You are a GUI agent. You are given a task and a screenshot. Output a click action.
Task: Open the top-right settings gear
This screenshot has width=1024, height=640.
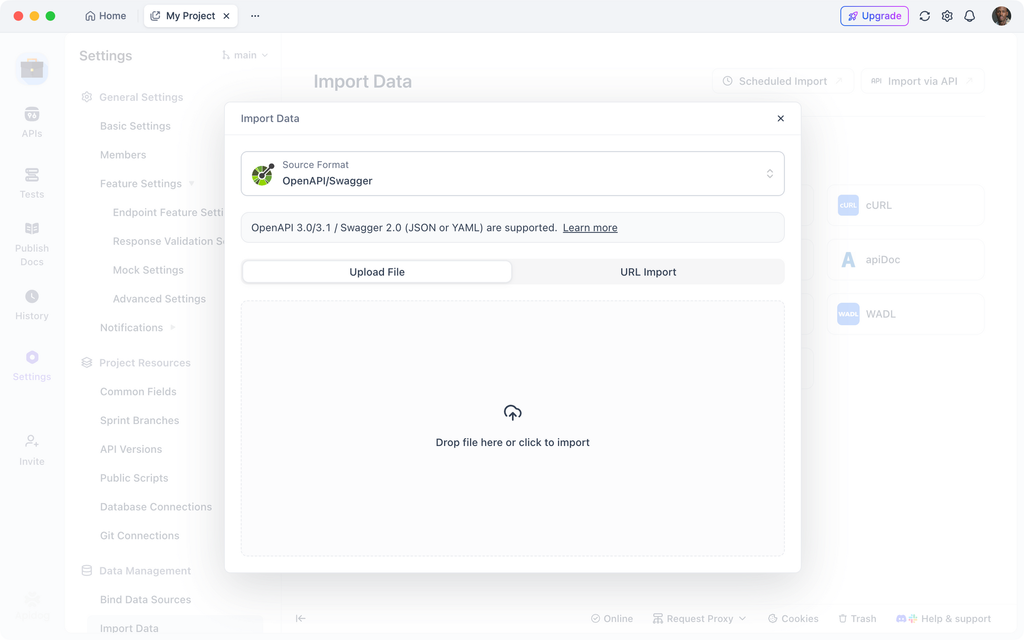pyautogui.click(x=947, y=16)
